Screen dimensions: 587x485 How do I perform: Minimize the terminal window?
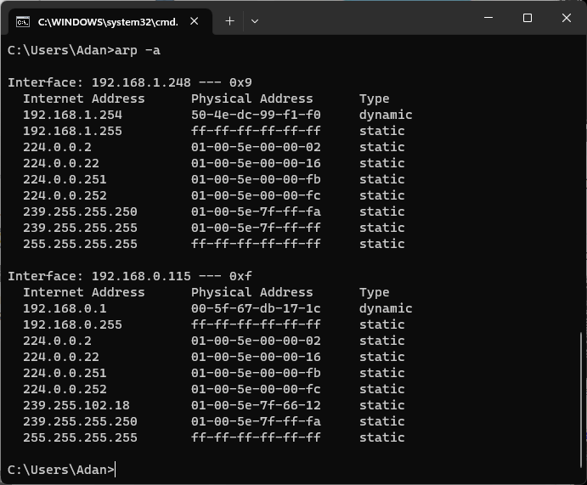(x=488, y=18)
